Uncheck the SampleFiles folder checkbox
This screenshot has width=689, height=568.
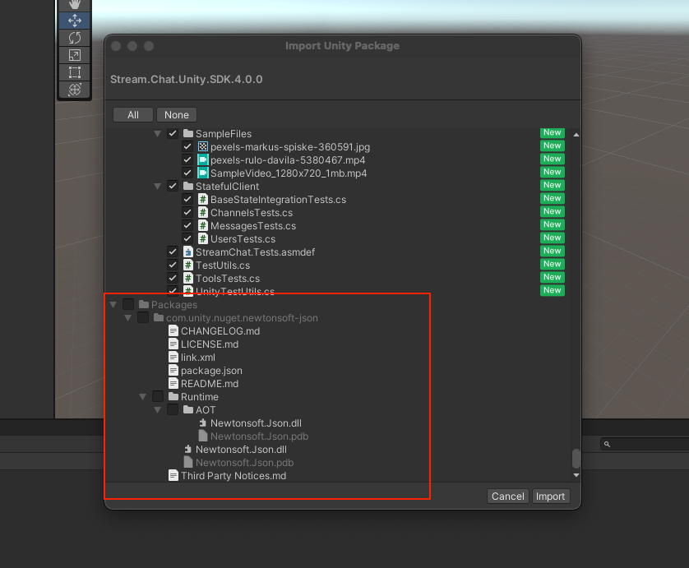pyautogui.click(x=173, y=133)
